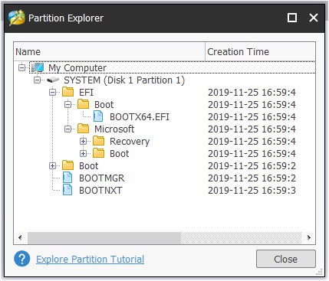The width and height of the screenshot is (329, 281).
Task: Close the window with the title bar X
Action: (314, 18)
